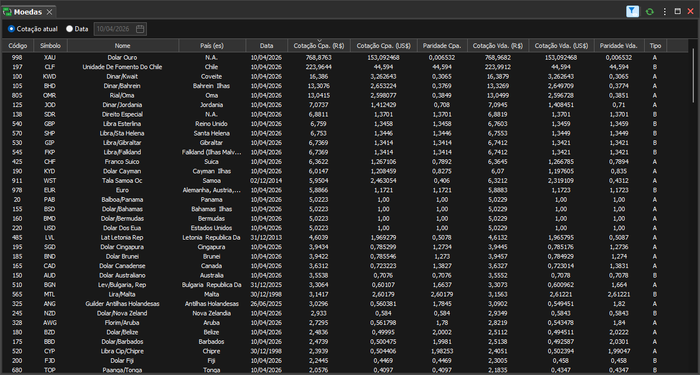Sort by the Código column header
The image size is (700, 375).
[18, 46]
